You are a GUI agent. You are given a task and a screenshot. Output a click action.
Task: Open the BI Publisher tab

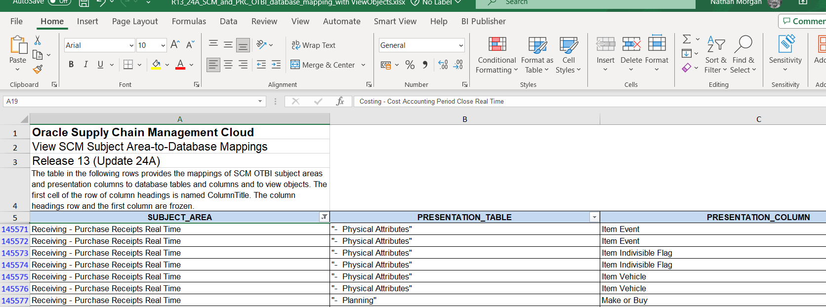tap(483, 21)
